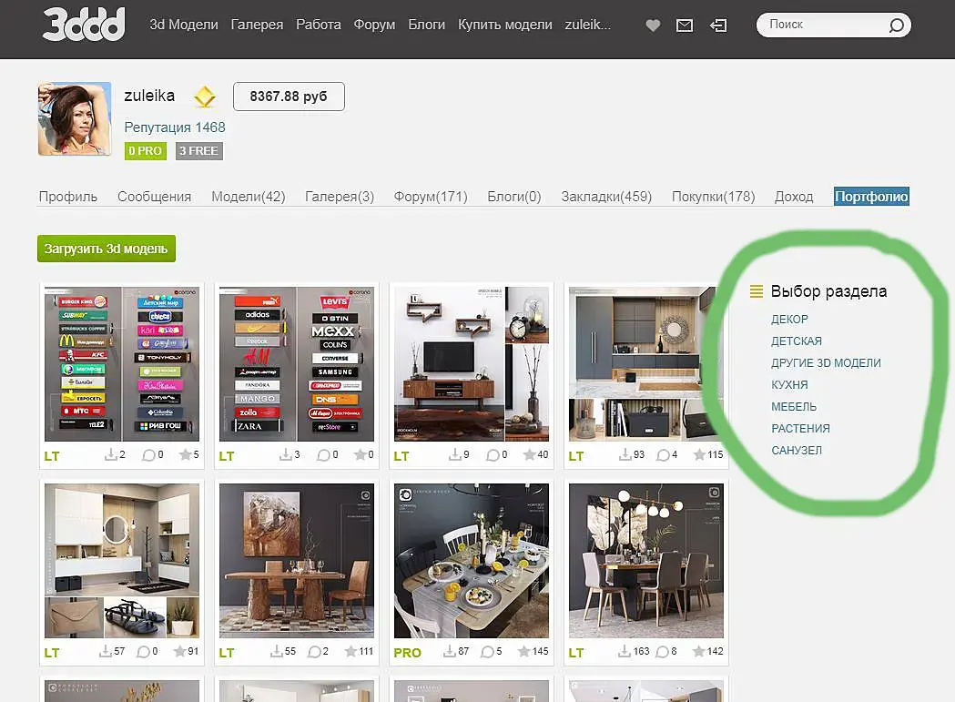This screenshot has width=955, height=702.
Task: Switch to the Модели(42) tab
Action: [x=249, y=197]
